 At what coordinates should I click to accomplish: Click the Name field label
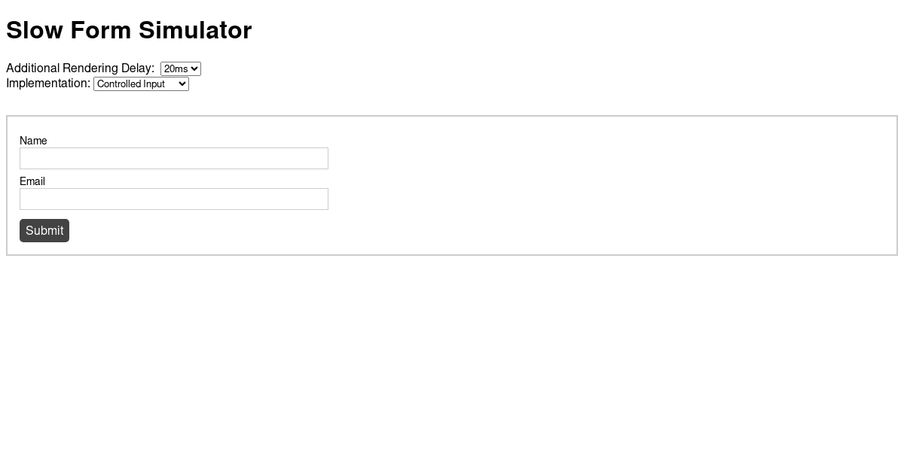(33, 141)
